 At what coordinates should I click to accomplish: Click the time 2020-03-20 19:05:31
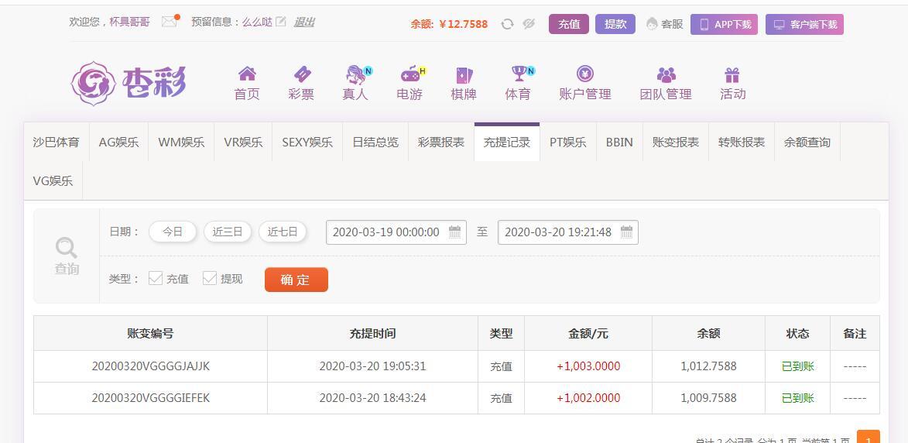pos(372,366)
